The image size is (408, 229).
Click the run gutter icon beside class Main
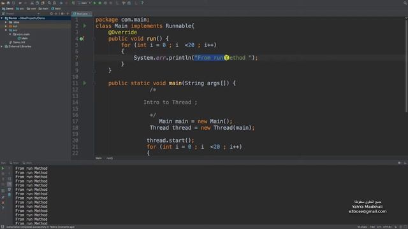(85, 25)
